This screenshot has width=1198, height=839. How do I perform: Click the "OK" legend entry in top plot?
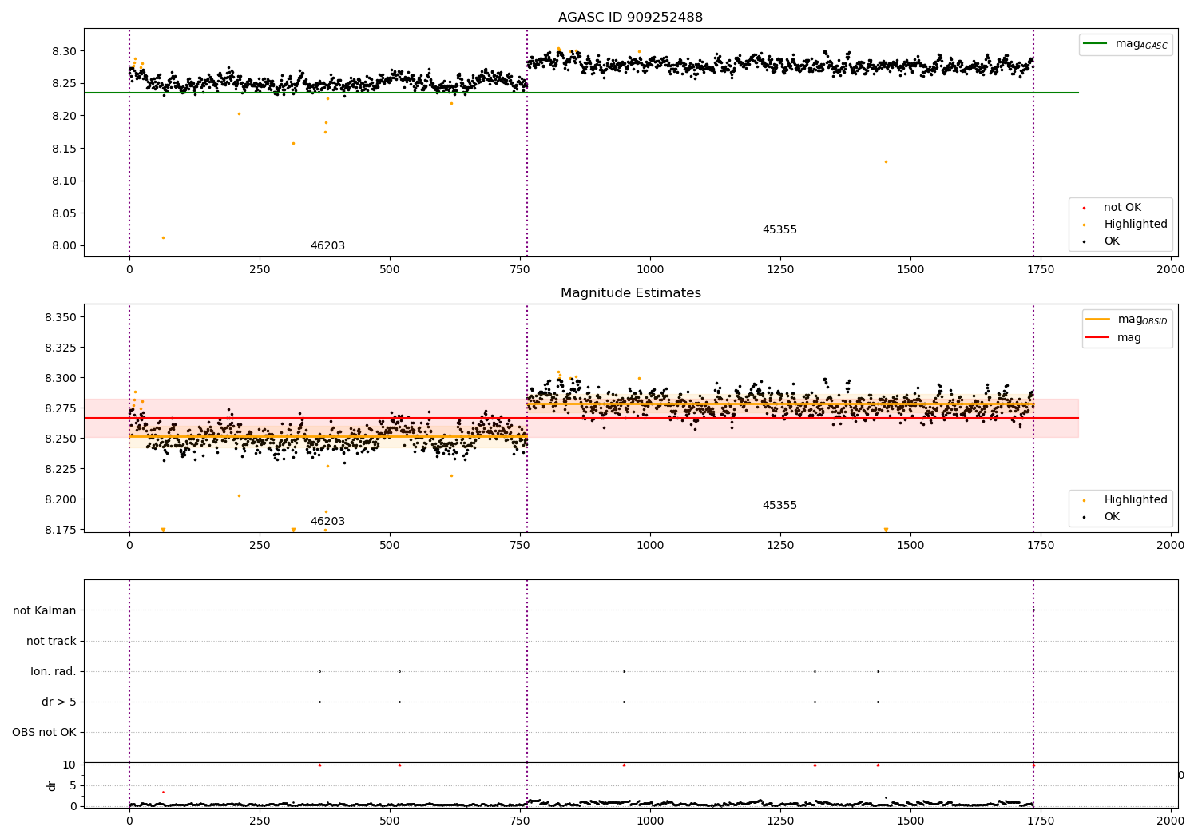click(1111, 241)
